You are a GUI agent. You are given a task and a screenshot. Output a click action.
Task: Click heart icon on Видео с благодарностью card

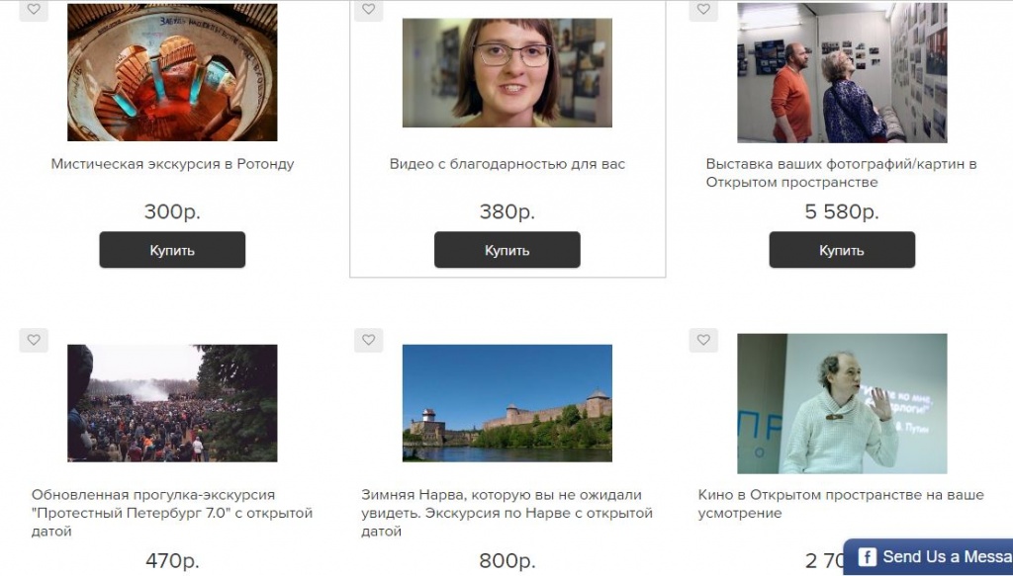coord(368,10)
